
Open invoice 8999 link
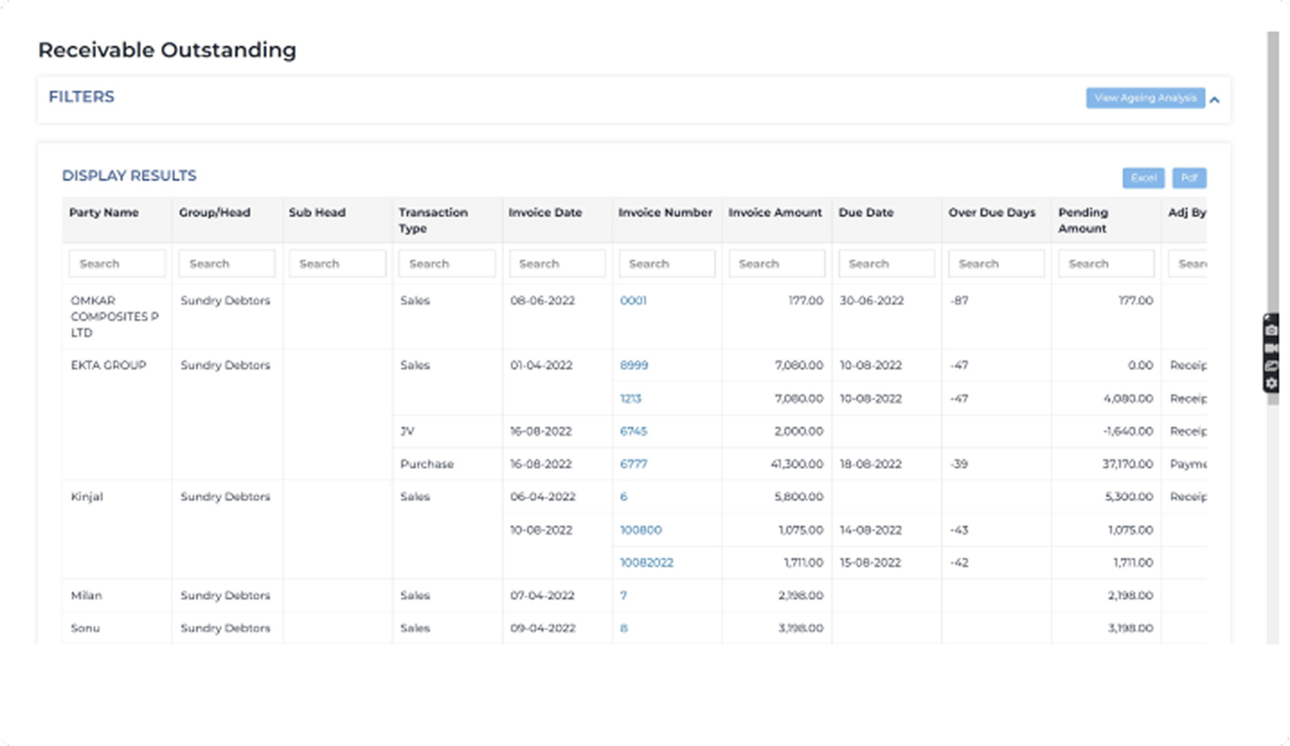634,365
